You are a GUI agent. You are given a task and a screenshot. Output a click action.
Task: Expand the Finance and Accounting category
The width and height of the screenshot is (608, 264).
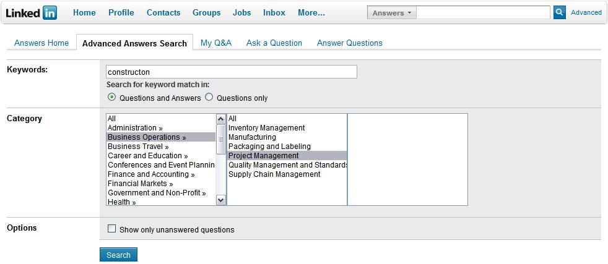[x=151, y=174]
